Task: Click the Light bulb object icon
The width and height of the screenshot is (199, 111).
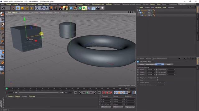Action: tap(102, 8)
